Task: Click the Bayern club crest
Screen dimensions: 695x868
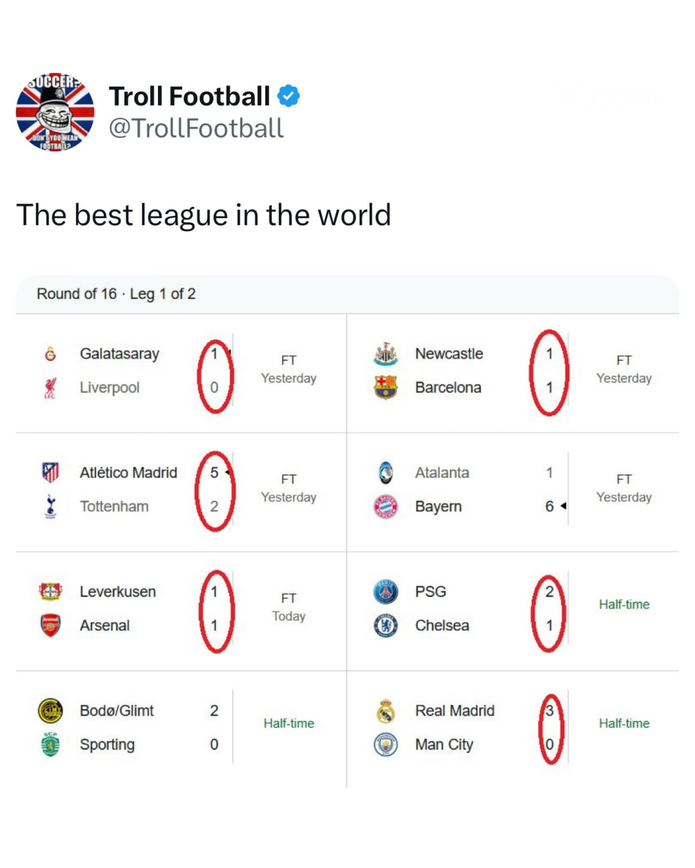Action: 386,506
